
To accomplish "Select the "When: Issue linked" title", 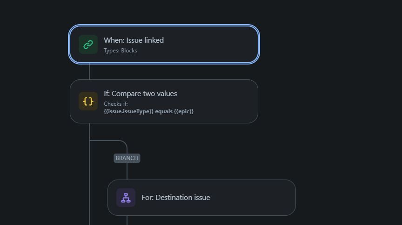I will 134,40.
